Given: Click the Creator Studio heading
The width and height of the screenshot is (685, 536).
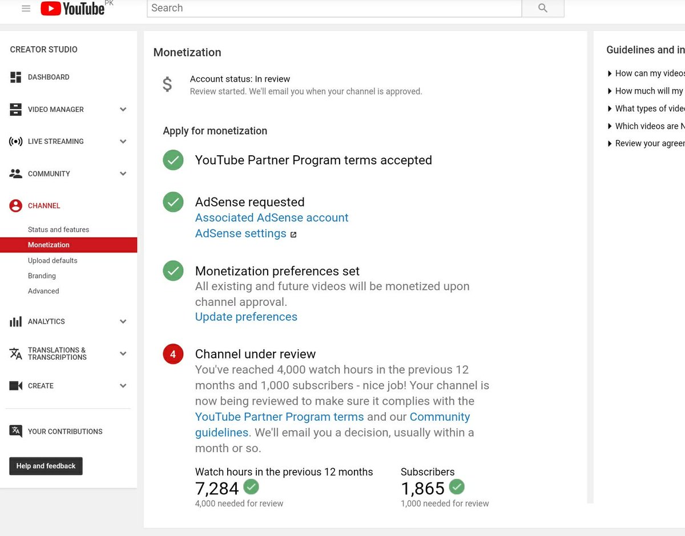Looking at the screenshot, I should [x=44, y=50].
